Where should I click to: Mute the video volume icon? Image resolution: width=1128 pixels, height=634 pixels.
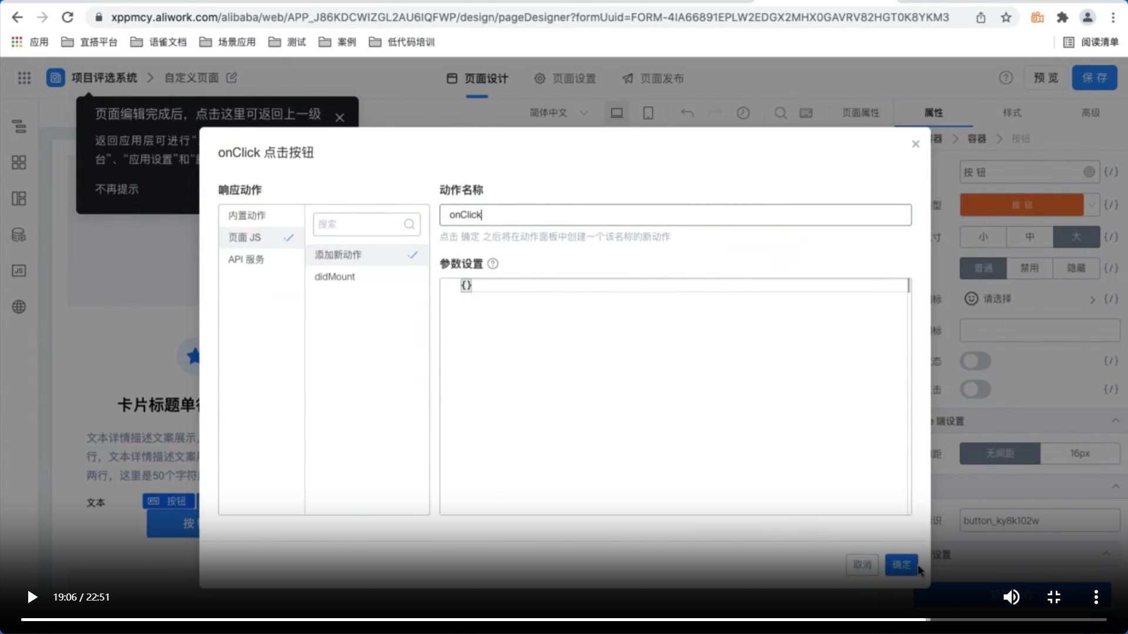point(1011,597)
